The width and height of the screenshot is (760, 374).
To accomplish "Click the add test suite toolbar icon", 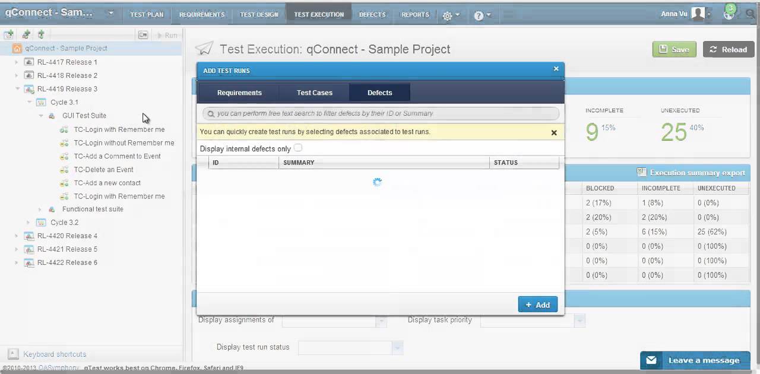I will 26,35.
